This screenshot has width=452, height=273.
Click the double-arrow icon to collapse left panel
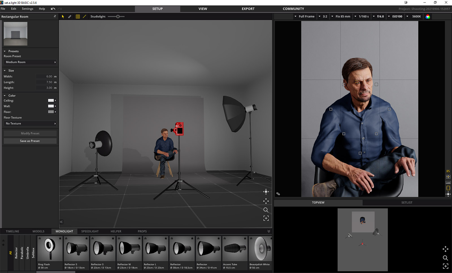[61, 222]
